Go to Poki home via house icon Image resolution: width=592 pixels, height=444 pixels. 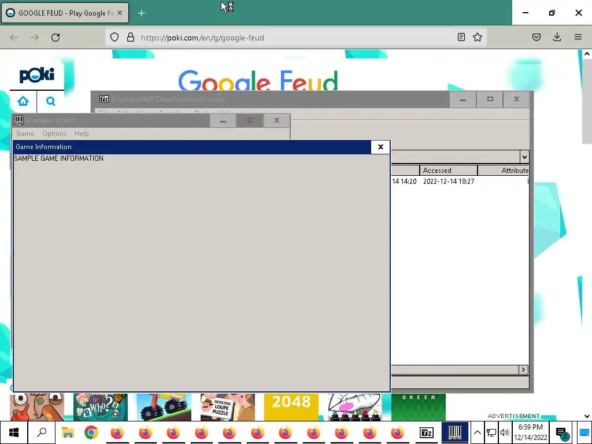[x=23, y=101]
